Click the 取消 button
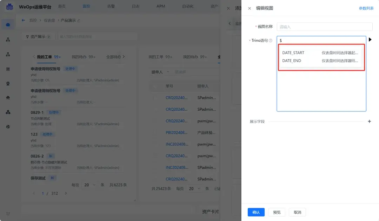The width and height of the screenshot is (379, 221). (297, 212)
